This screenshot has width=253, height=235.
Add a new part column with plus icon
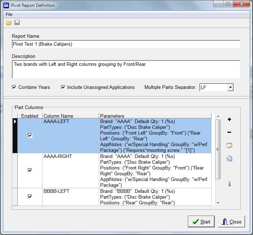[x=229, y=119]
